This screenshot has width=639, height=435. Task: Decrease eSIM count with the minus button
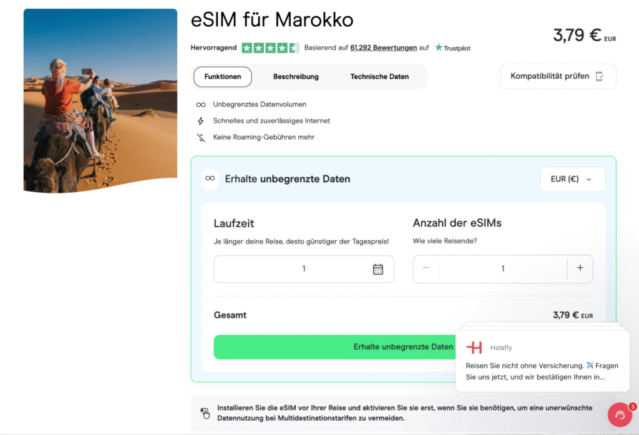[x=425, y=268]
